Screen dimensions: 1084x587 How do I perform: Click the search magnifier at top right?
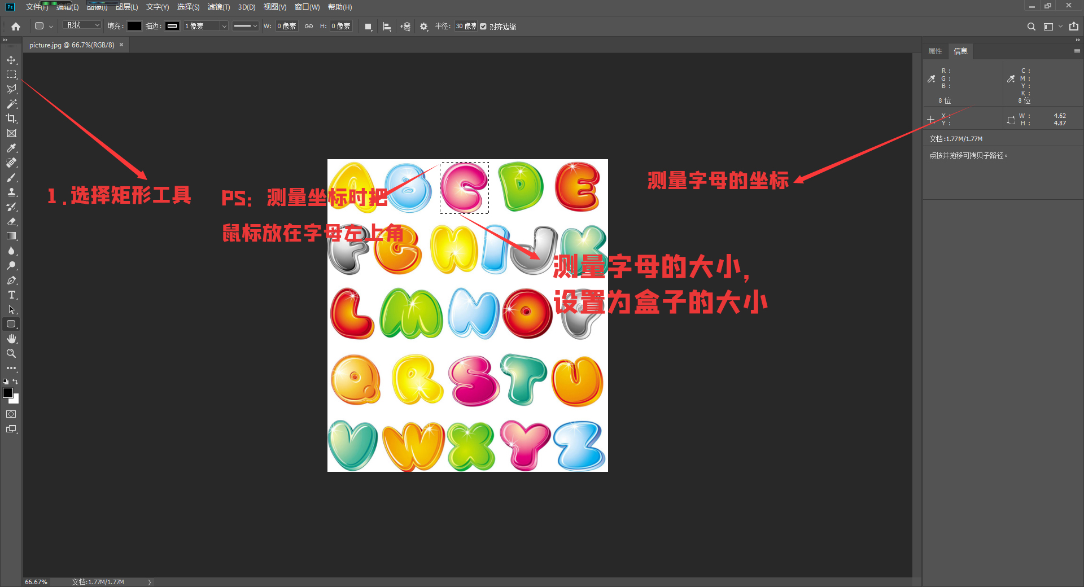point(1031,27)
